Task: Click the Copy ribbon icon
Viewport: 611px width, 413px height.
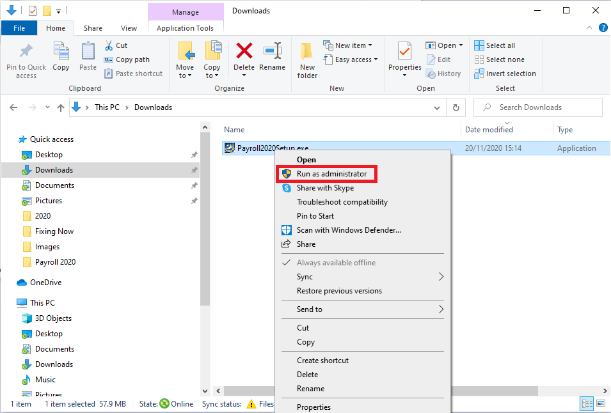Action: coord(61,52)
